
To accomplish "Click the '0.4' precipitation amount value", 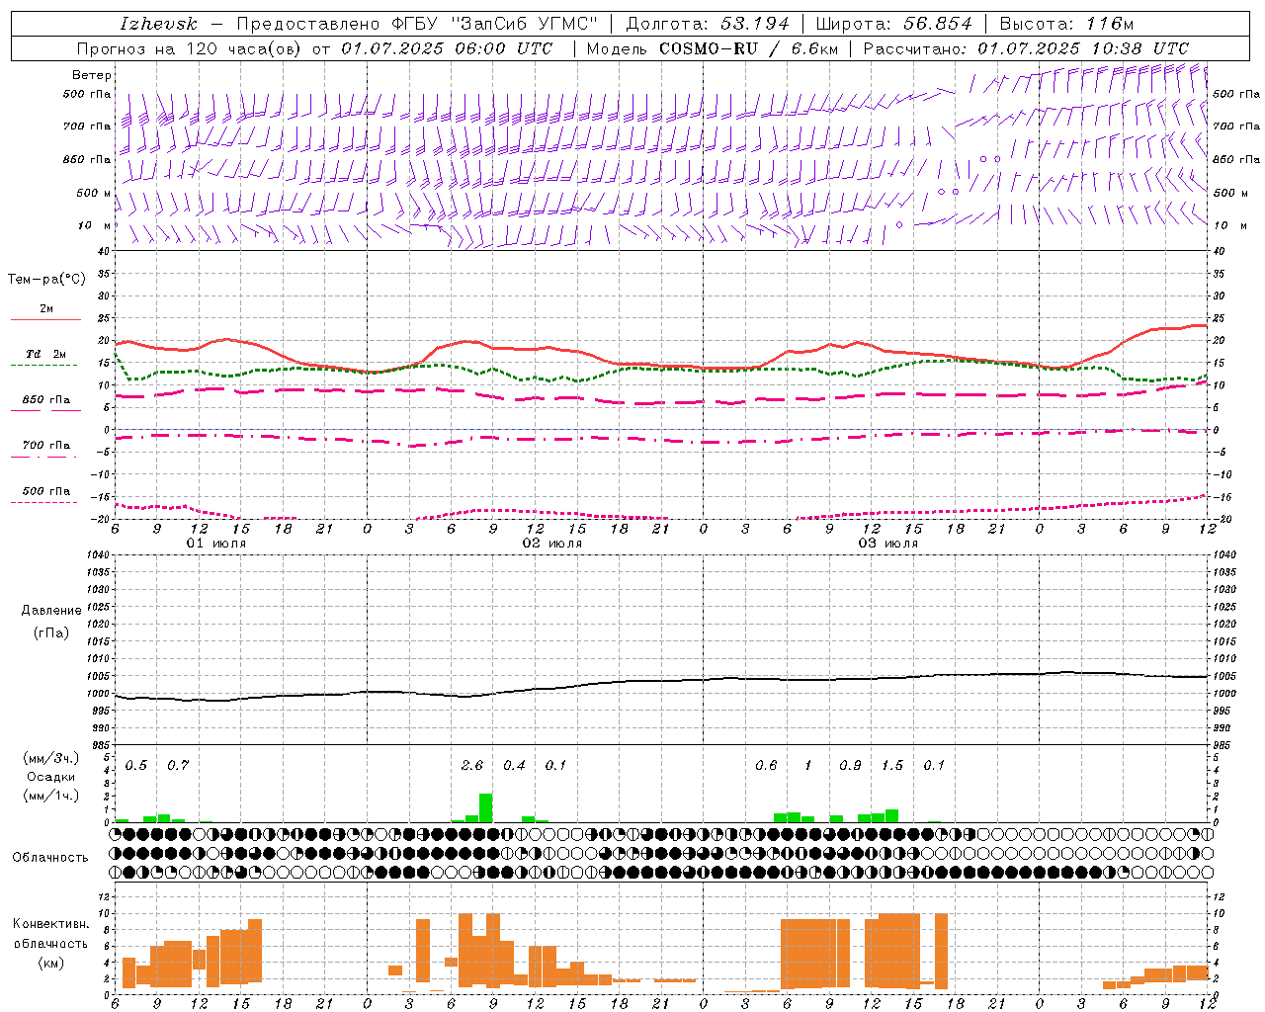I will (514, 766).
